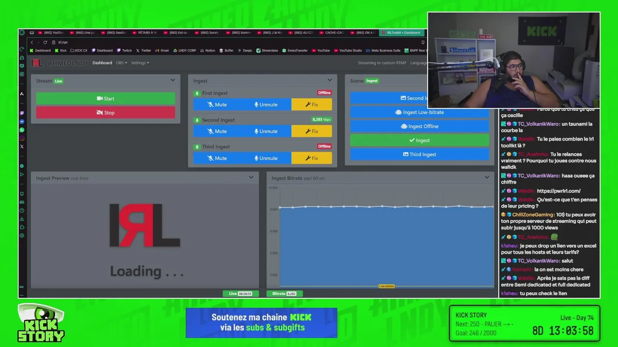Collapse the Ingest panel chevron
618x347 pixels.
[x=330, y=80]
